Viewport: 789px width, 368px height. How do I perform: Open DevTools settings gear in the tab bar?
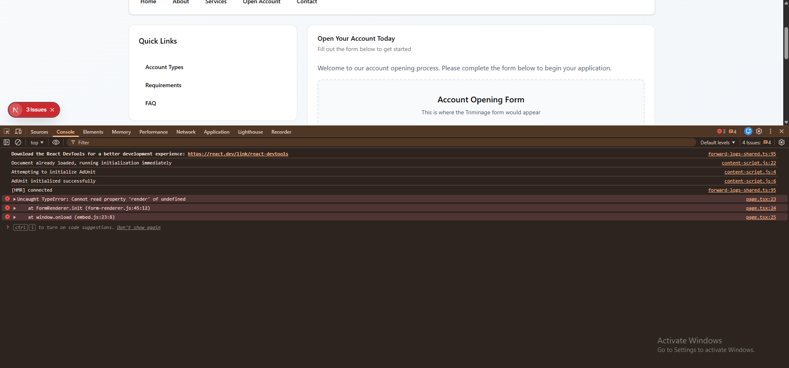pyautogui.click(x=759, y=131)
